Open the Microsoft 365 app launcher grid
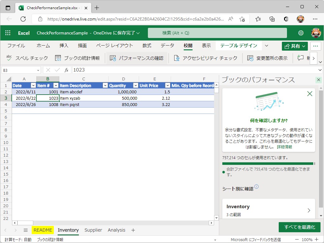This screenshot has width=324, height=243. point(7,33)
